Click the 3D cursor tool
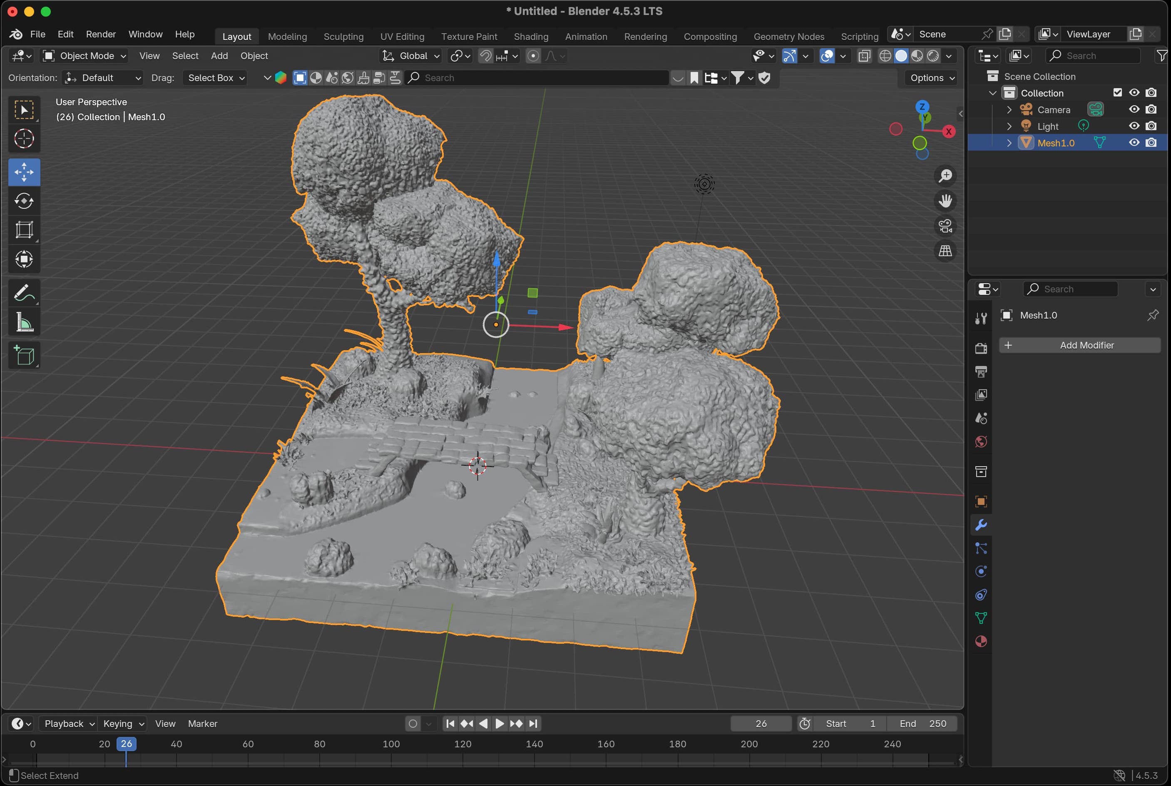Viewport: 1171px width, 786px height. (x=24, y=139)
